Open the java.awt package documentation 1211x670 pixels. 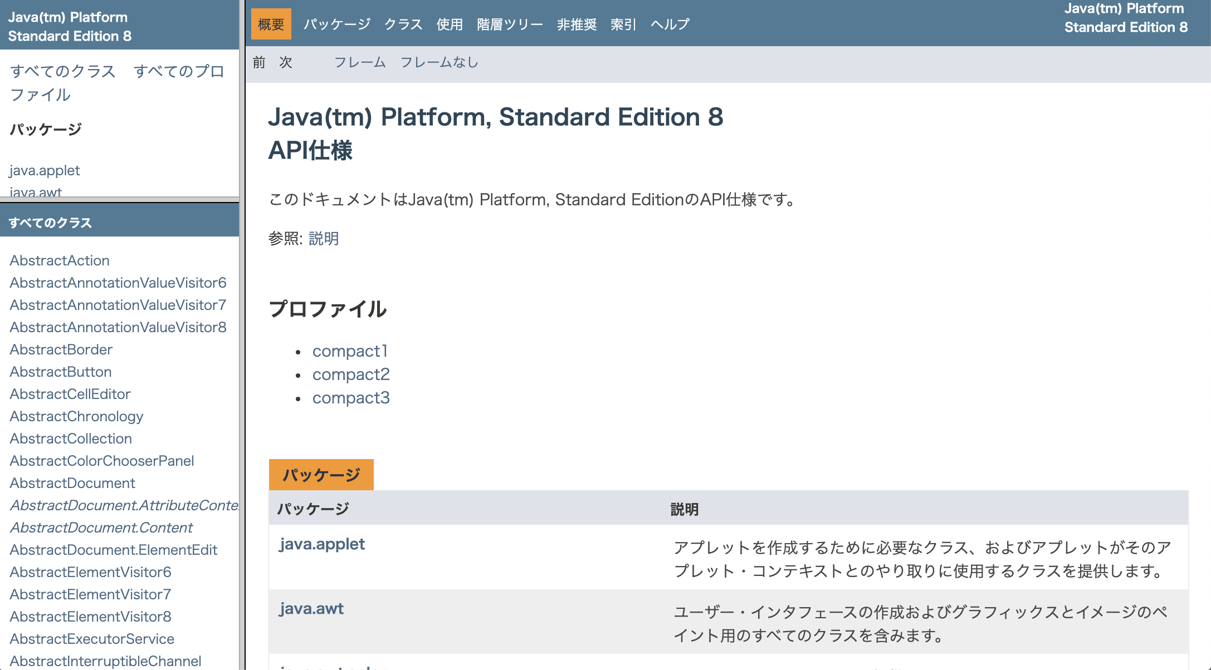[311, 609]
